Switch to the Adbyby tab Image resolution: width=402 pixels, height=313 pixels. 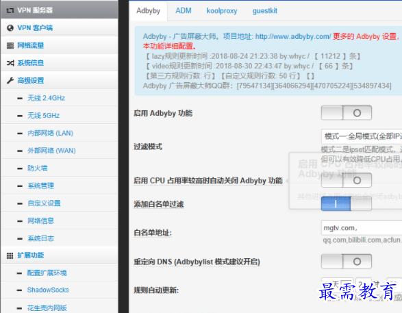pyautogui.click(x=148, y=11)
